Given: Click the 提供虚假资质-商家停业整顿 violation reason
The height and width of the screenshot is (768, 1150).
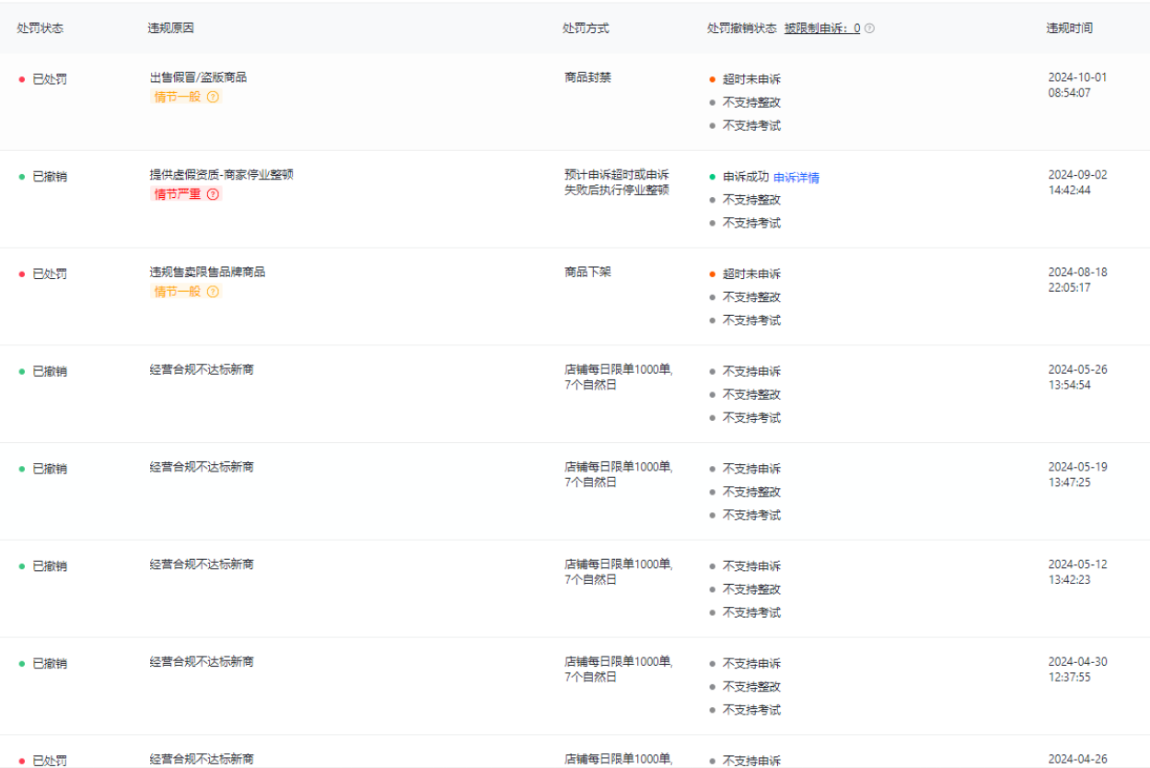Looking at the screenshot, I should click(222, 175).
